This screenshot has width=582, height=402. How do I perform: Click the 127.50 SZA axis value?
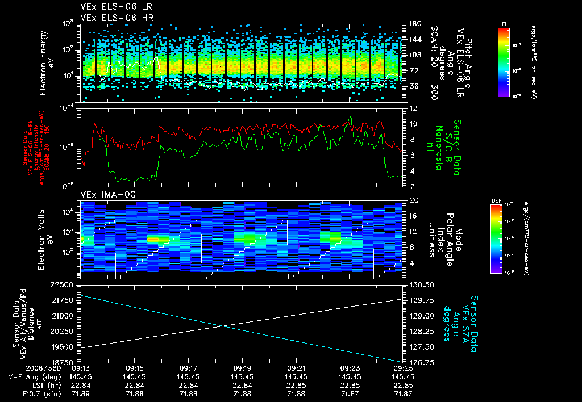pos(421,347)
